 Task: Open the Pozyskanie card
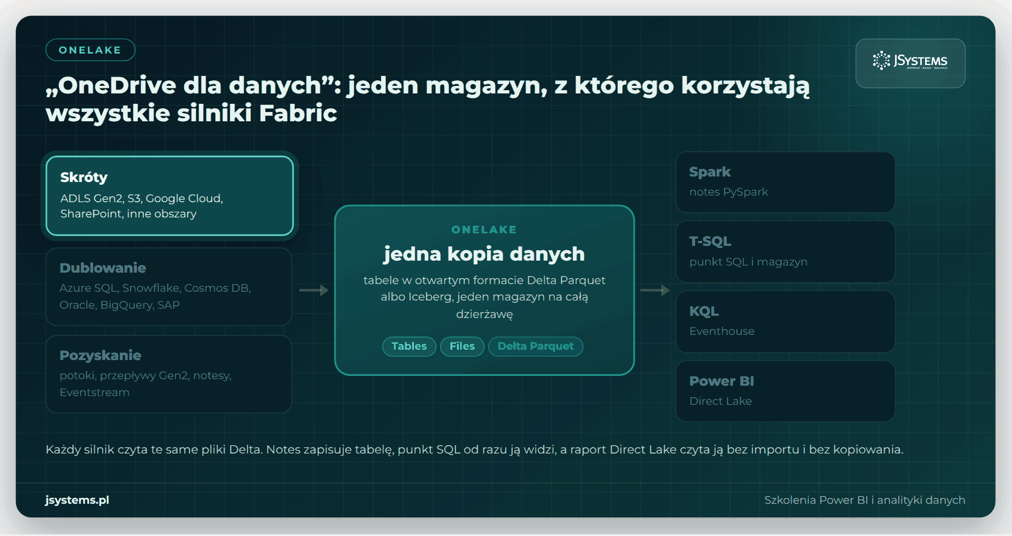pyautogui.click(x=168, y=374)
